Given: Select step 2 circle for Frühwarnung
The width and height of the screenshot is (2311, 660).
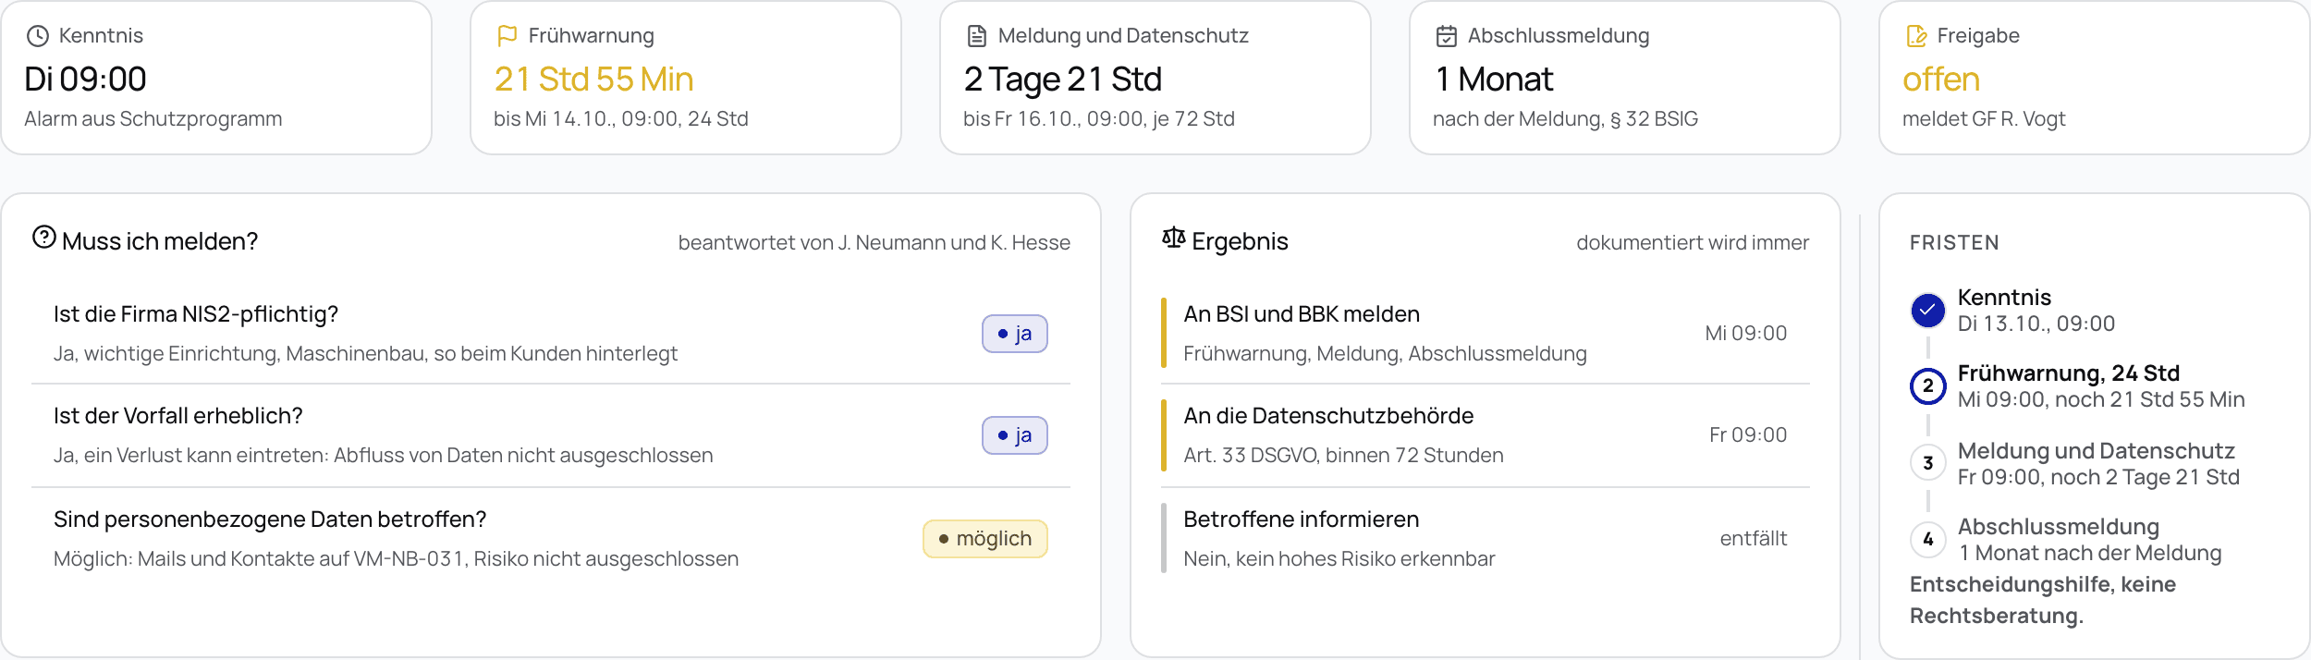Looking at the screenshot, I should [1928, 386].
